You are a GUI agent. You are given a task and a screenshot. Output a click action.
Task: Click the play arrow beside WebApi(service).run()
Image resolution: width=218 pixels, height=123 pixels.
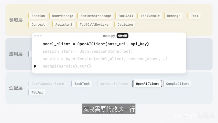(35, 66)
